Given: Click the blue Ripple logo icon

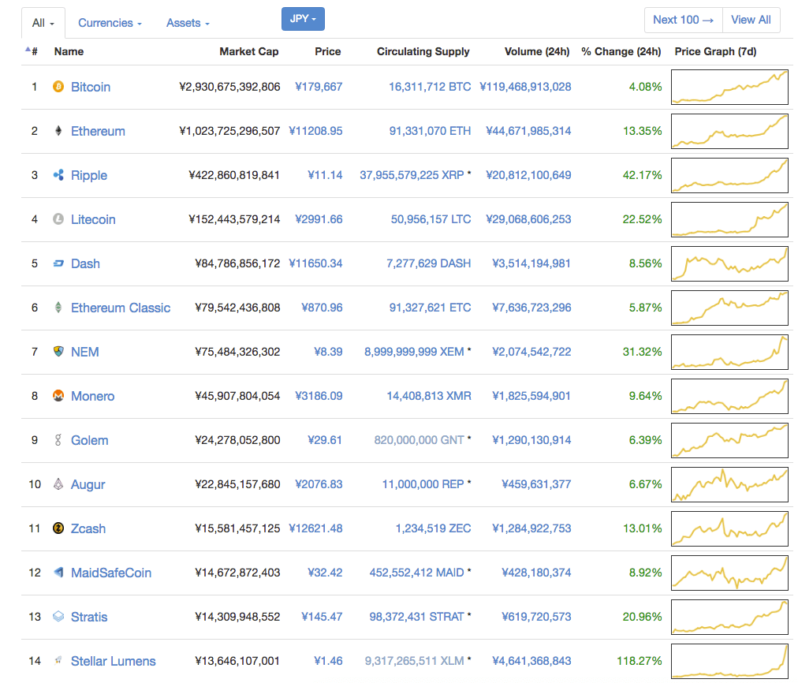Looking at the screenshot, I should click(x=58, y=175).
